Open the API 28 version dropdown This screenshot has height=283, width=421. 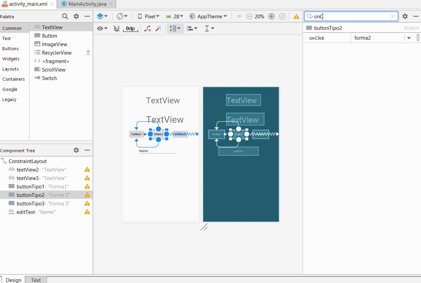pos(175,16)
